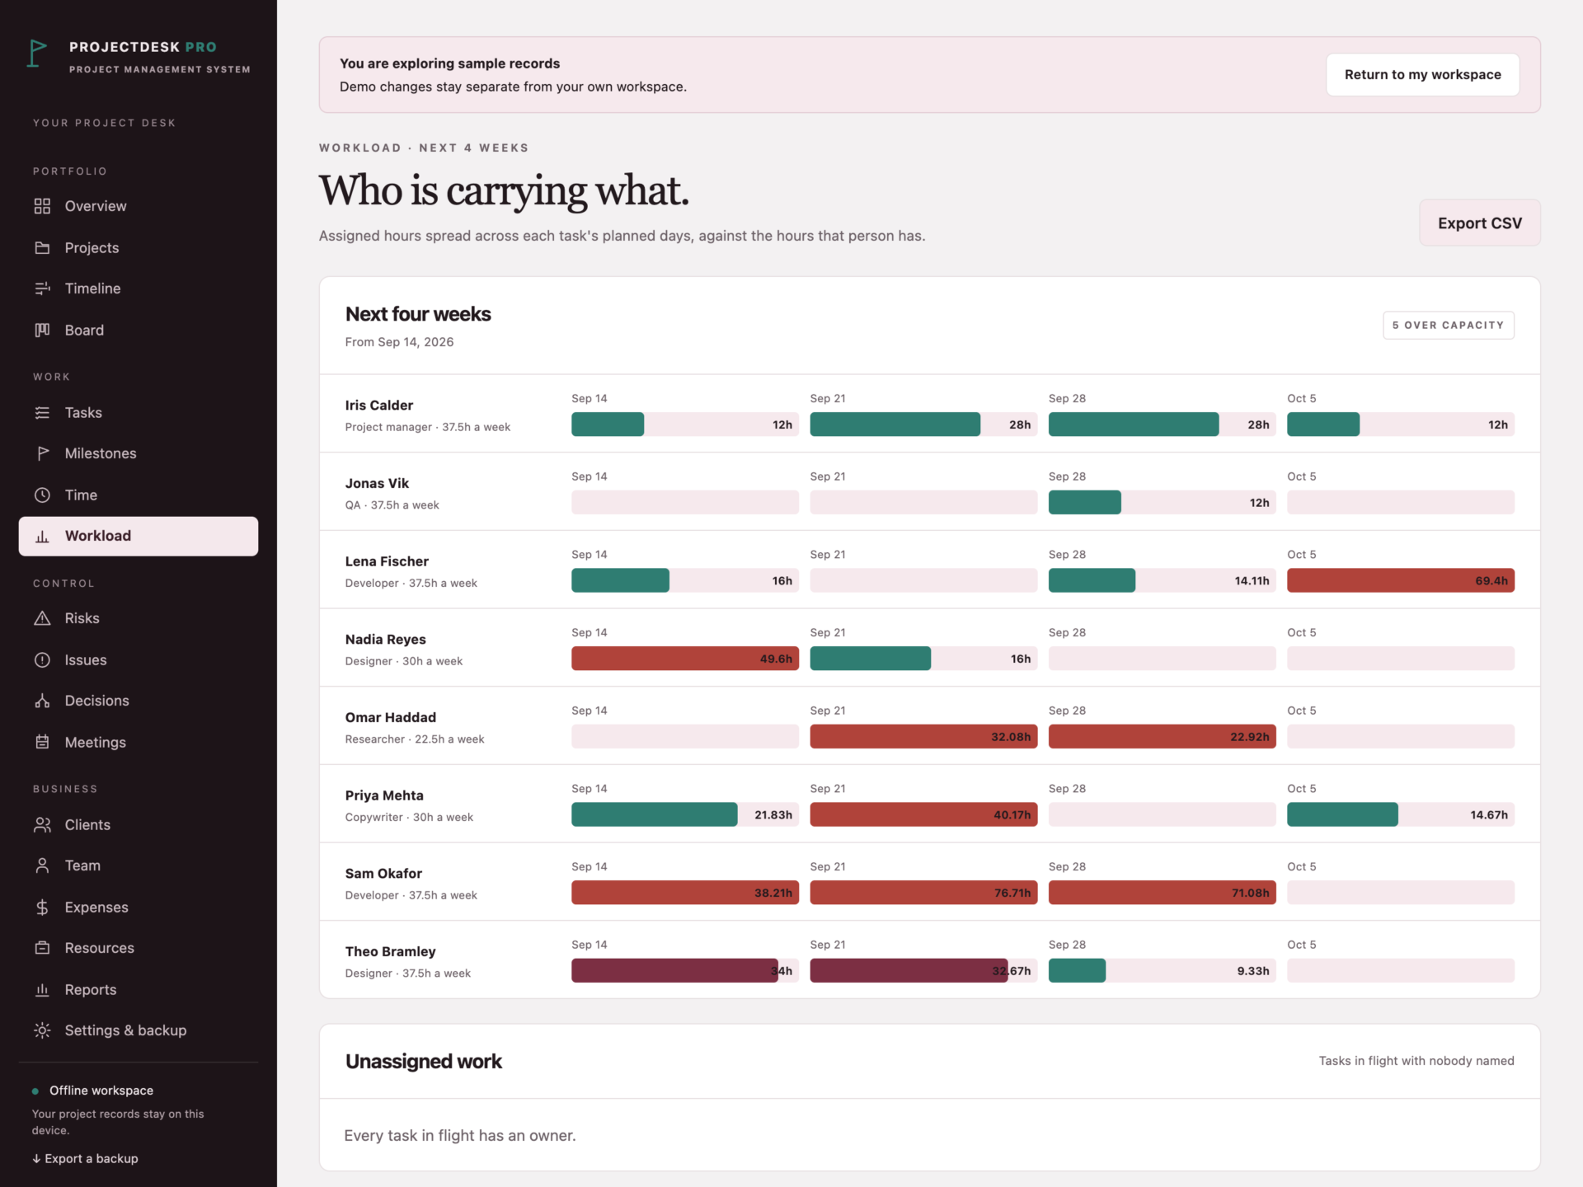Click the Risks warning triangle icon

(x=42, y=618)
